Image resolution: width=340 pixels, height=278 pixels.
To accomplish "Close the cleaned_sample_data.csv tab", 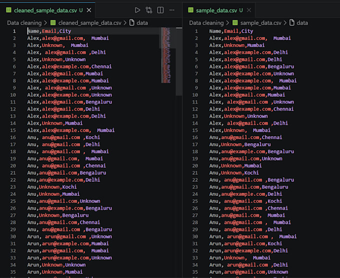I will coord(89,10).
